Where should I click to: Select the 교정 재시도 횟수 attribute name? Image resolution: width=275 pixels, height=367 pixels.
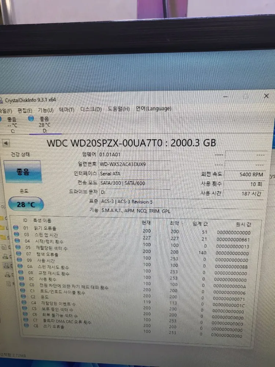(x=54, y=273)
